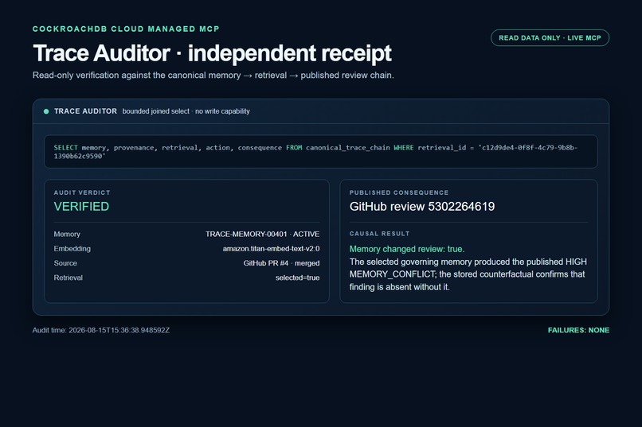
Task: Click the READ DATA ONLY · LIVE MCP badge
Action: point(550,38)
